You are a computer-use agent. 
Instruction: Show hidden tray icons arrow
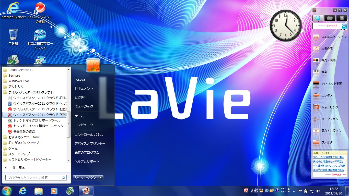[294, 191]
